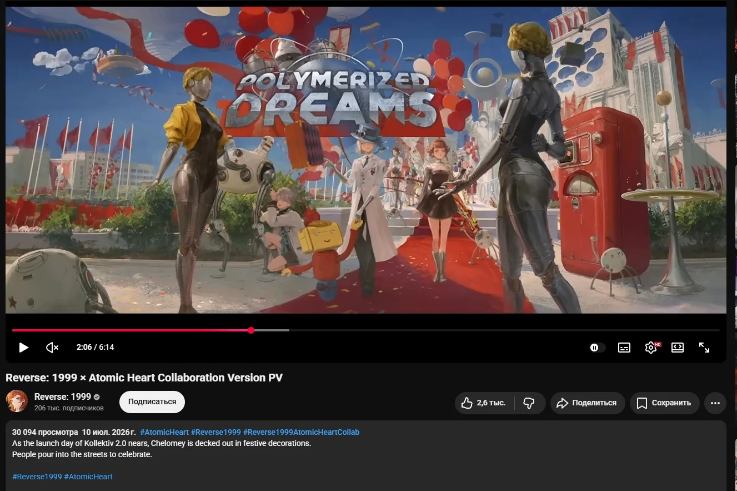737x491 pixels.
Task: Open the settings gear with HD badge
Action: tap(651, 348)
